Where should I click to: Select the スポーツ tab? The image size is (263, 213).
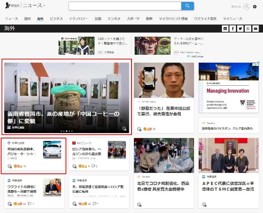coord(133,19)
